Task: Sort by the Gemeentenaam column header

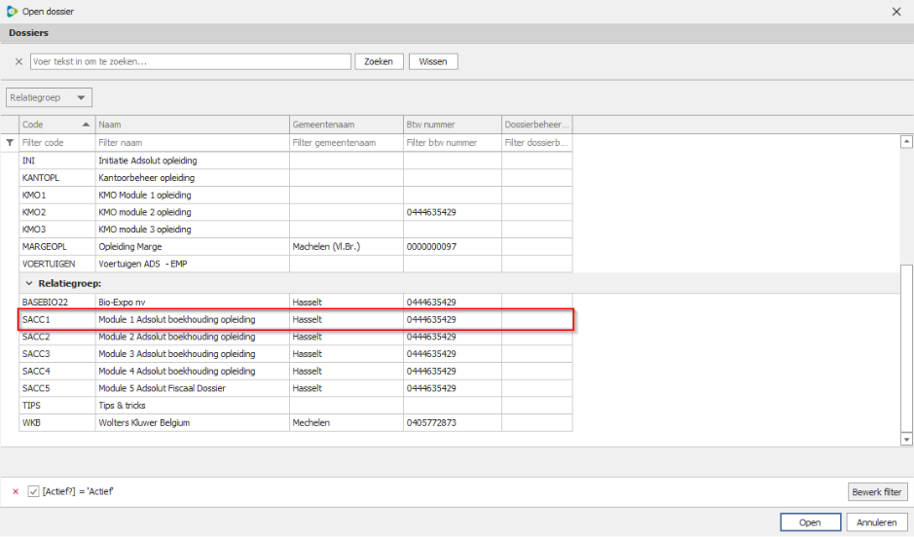Action: [x=347, y=125]
